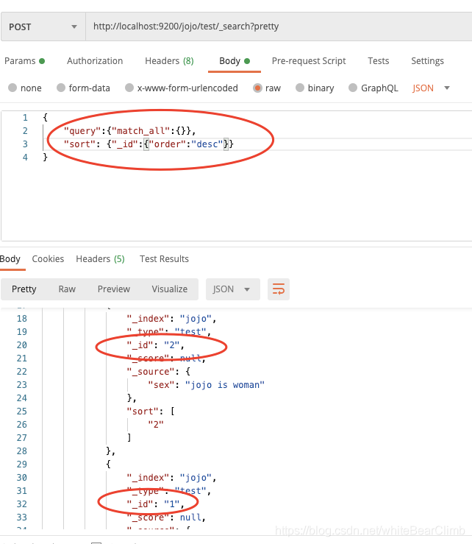Toggle the line wrap icon
The width and height of the screenshot is (472, 544).
(279, 289)
